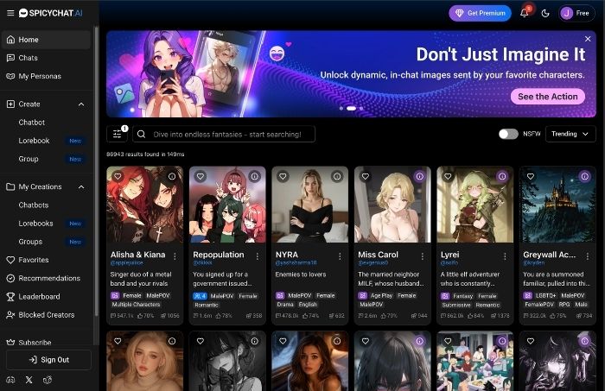Click the Age Play tag on Miss Carol
Screen dimensions: 605x391
pos(381,295)
